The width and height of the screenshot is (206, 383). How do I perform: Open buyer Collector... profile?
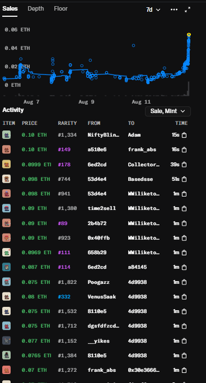click(x=144, y=164)
